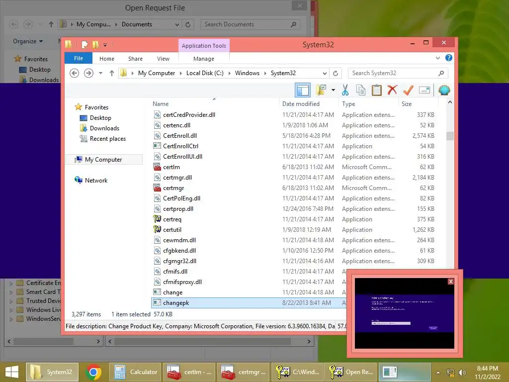Show hidden tray icons arrow

tap(438, 372)
